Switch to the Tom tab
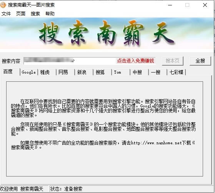The height and width of the screenshot is (193, 215). tap(121, 72)
